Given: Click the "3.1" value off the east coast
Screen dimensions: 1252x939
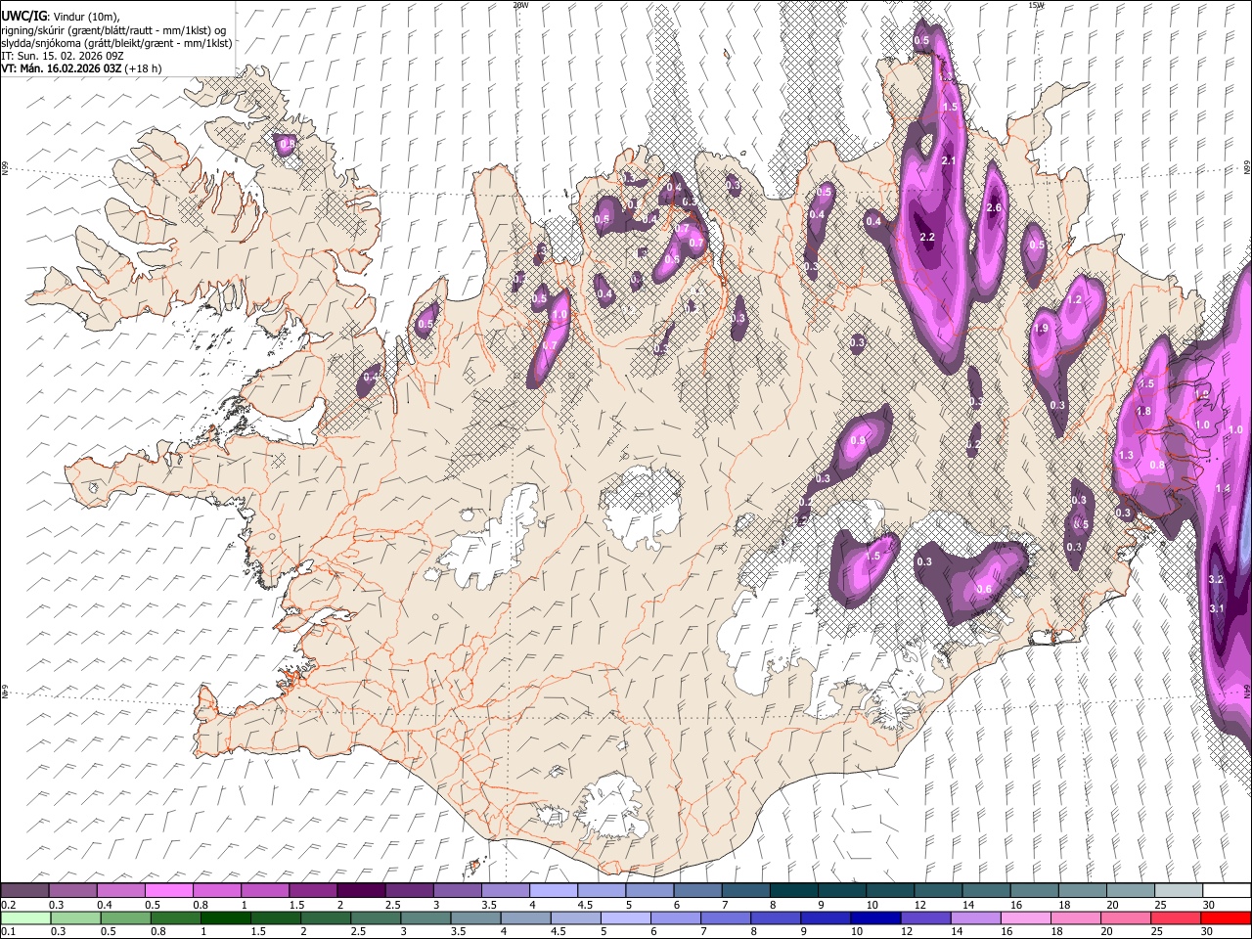Looking at the screenshot, I should (x=1218, y=608).
